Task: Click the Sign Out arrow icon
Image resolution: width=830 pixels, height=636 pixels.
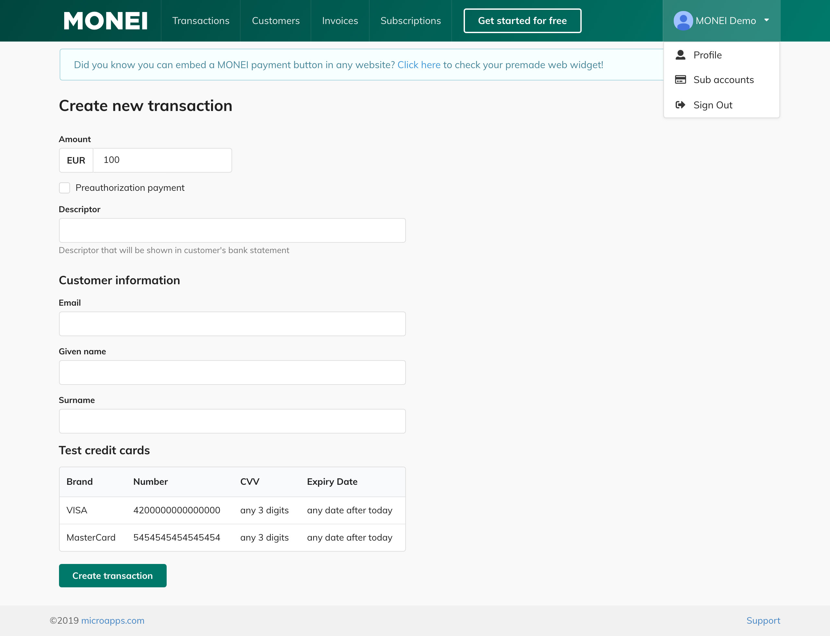Action: (680, 105)
